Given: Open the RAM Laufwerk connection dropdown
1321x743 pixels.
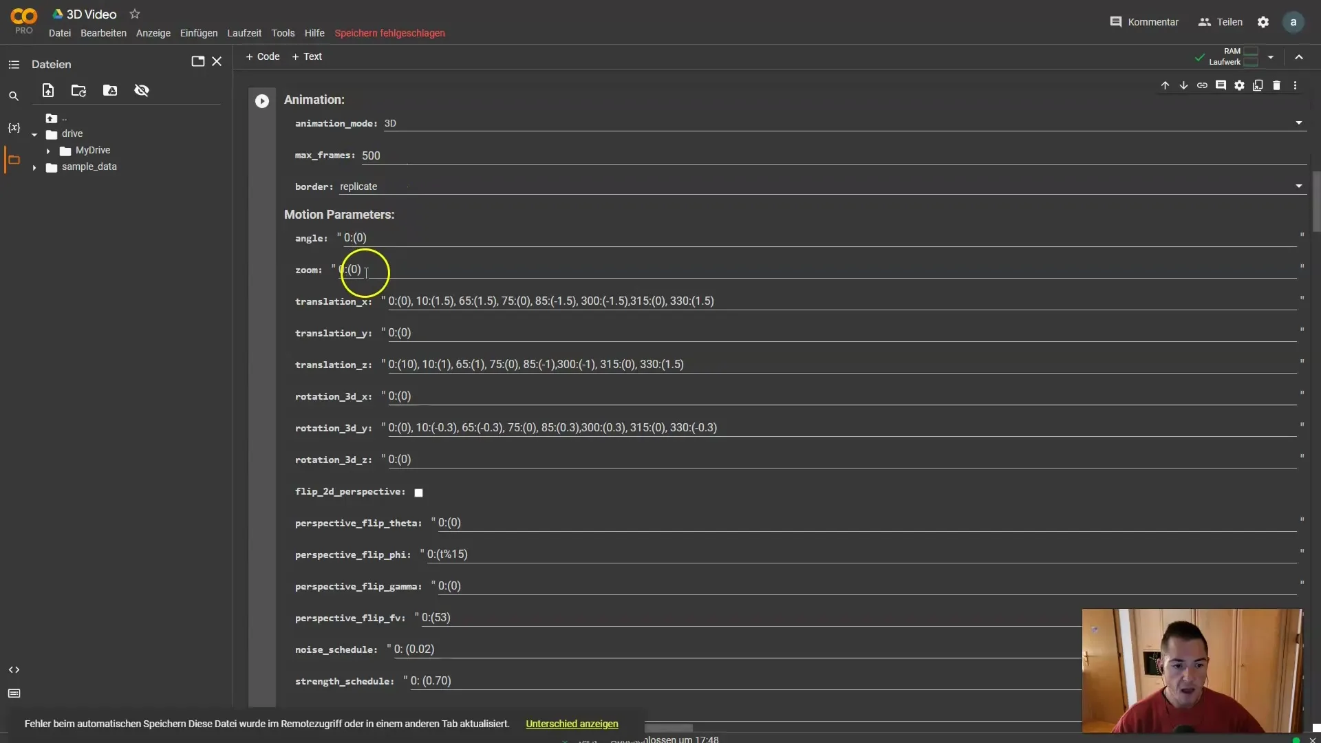Looking at the screenshot, I should click(1271, 57).
